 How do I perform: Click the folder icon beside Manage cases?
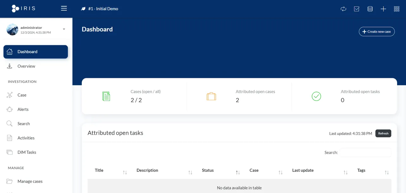(x=10, y=181)
